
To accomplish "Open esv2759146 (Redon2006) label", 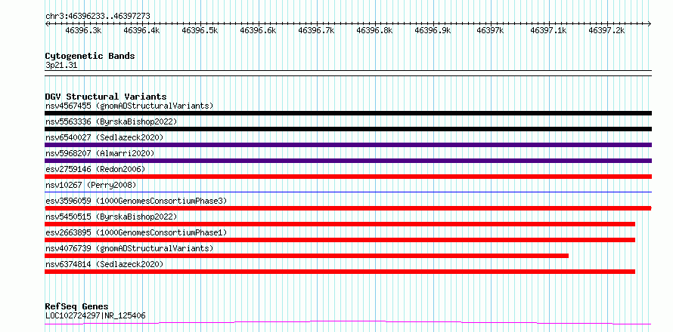I will tap(95, 169).
